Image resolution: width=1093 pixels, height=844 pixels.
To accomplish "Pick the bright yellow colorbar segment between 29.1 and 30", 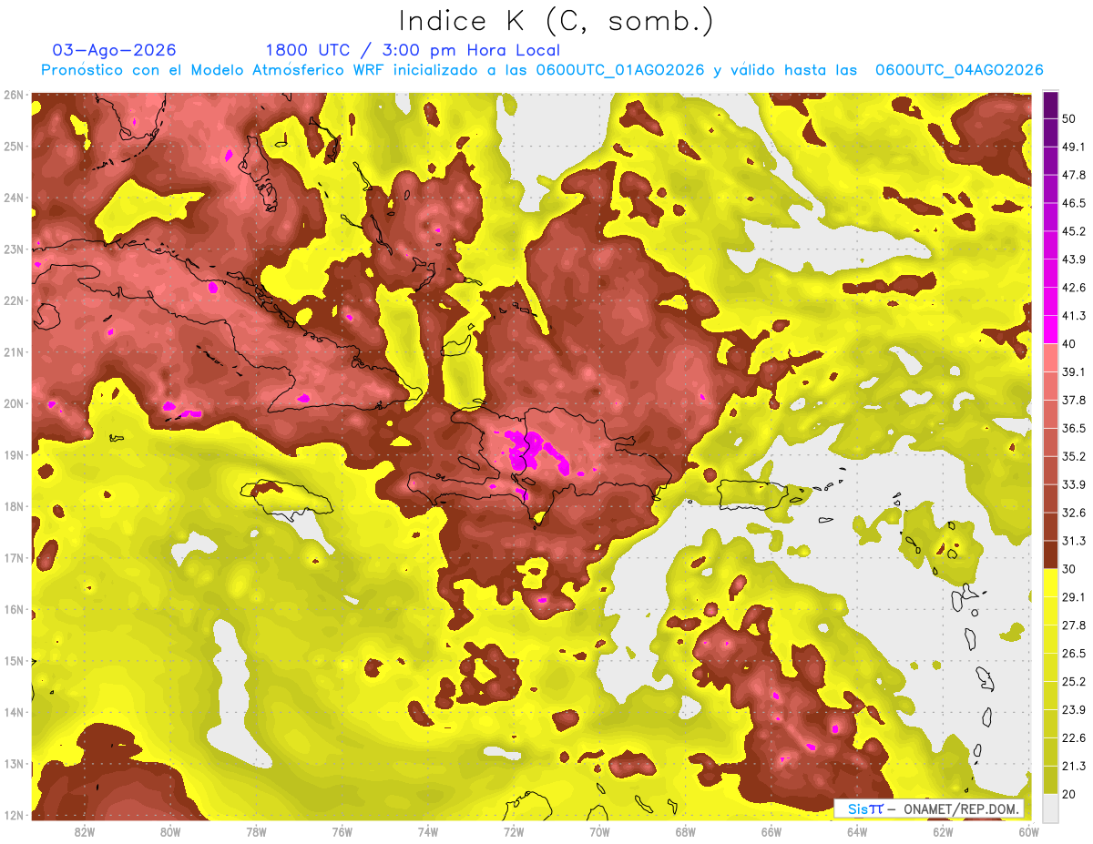I will tap(1050, 583).
